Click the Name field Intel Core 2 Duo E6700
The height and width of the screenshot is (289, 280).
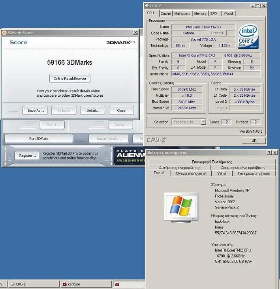(x=203, y=27)
